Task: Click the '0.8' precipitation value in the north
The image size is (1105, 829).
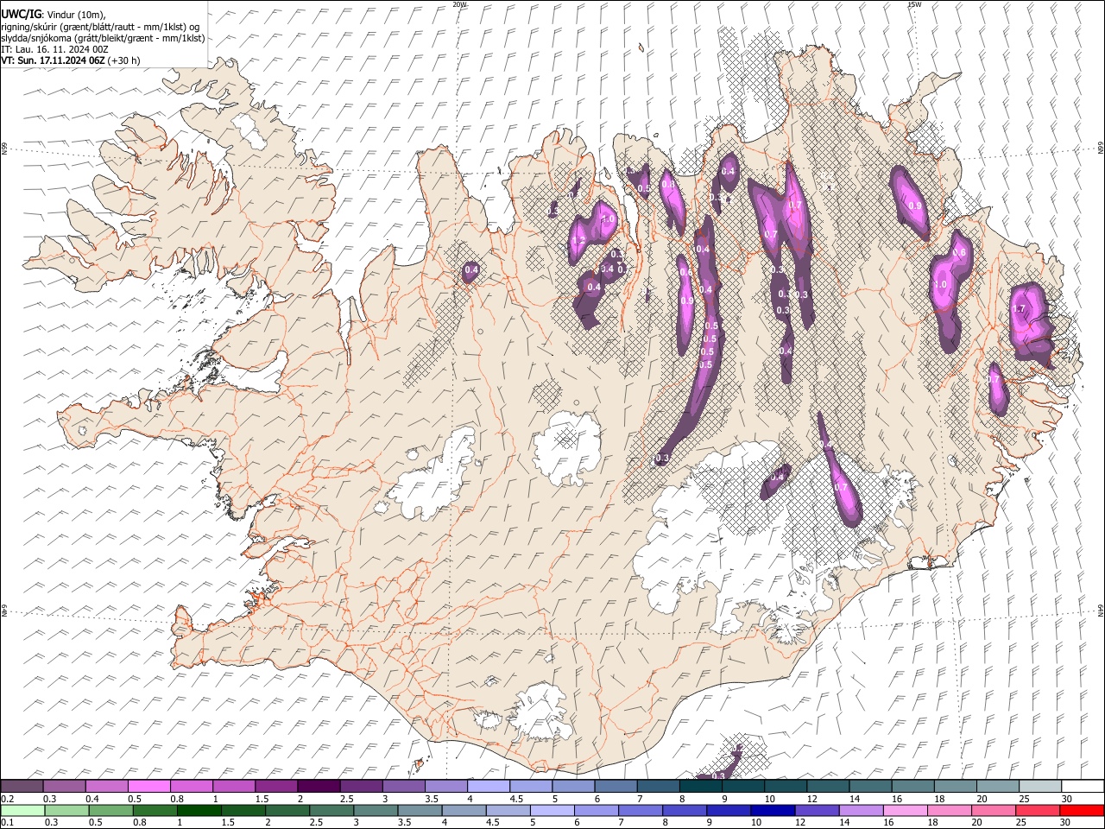Action: (x=667, y=185)
